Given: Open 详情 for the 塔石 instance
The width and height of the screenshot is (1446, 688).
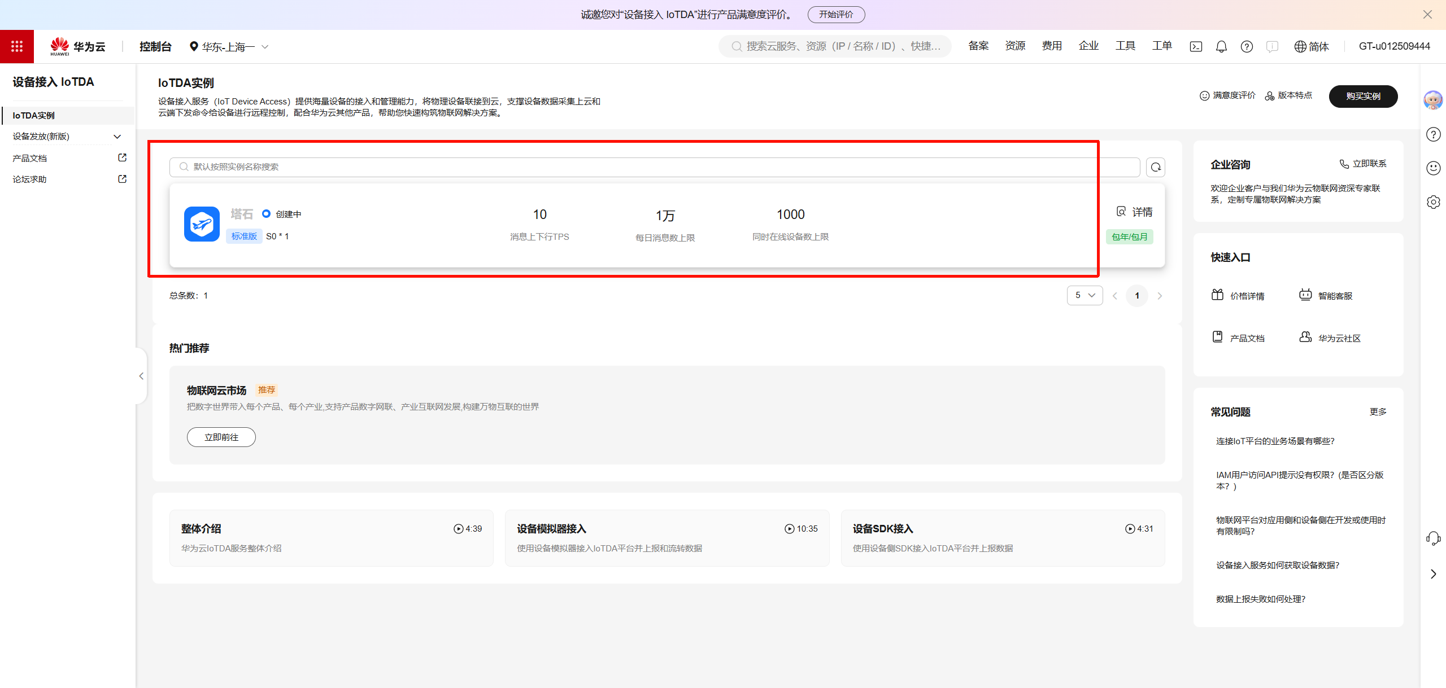Looking at the screenshot, I should point(1134,212).
